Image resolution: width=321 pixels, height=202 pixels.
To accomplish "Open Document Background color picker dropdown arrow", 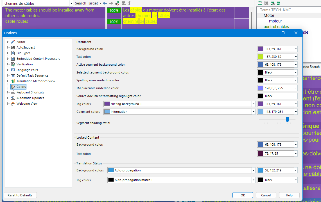I will tap(296, 49).
